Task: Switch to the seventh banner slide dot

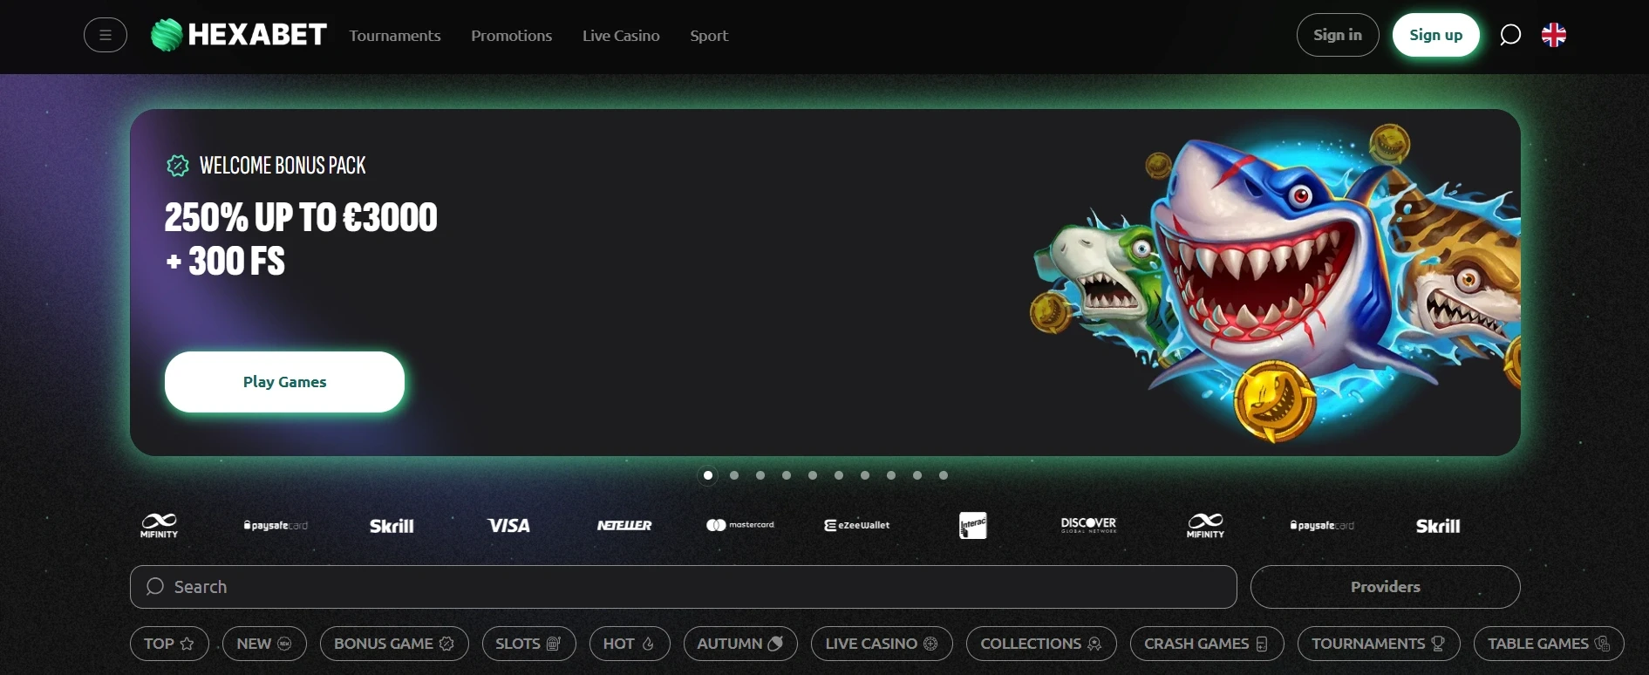Action: point(865,475)
